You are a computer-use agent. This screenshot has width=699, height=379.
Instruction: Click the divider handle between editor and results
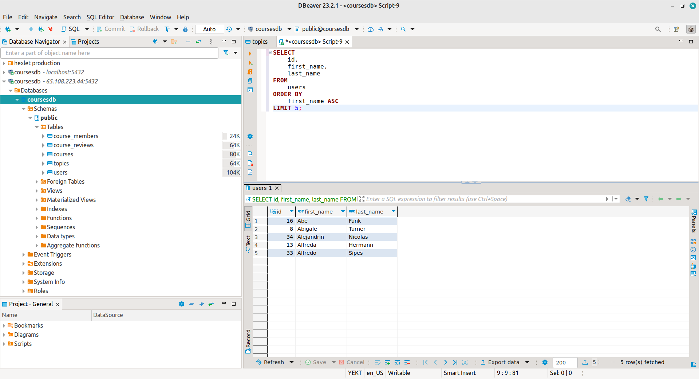[x=471, y=182]
